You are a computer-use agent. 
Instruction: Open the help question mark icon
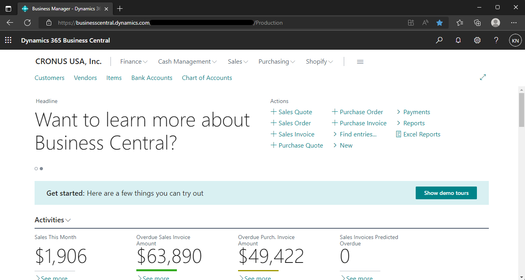(x=496, y=40)
